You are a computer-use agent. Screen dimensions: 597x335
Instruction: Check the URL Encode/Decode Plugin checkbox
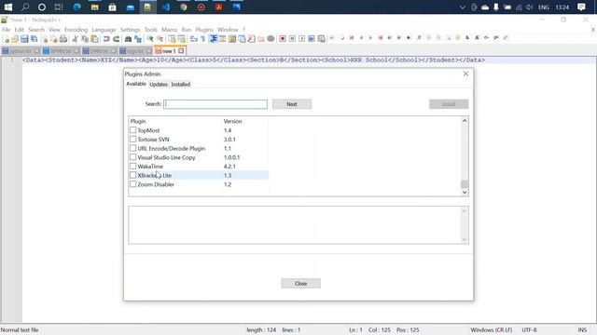point(132,148)
